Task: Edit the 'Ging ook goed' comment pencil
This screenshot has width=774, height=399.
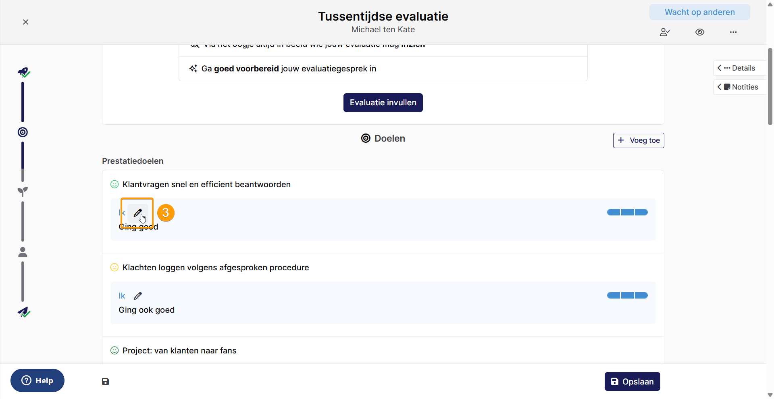Action: click(138, 296)
